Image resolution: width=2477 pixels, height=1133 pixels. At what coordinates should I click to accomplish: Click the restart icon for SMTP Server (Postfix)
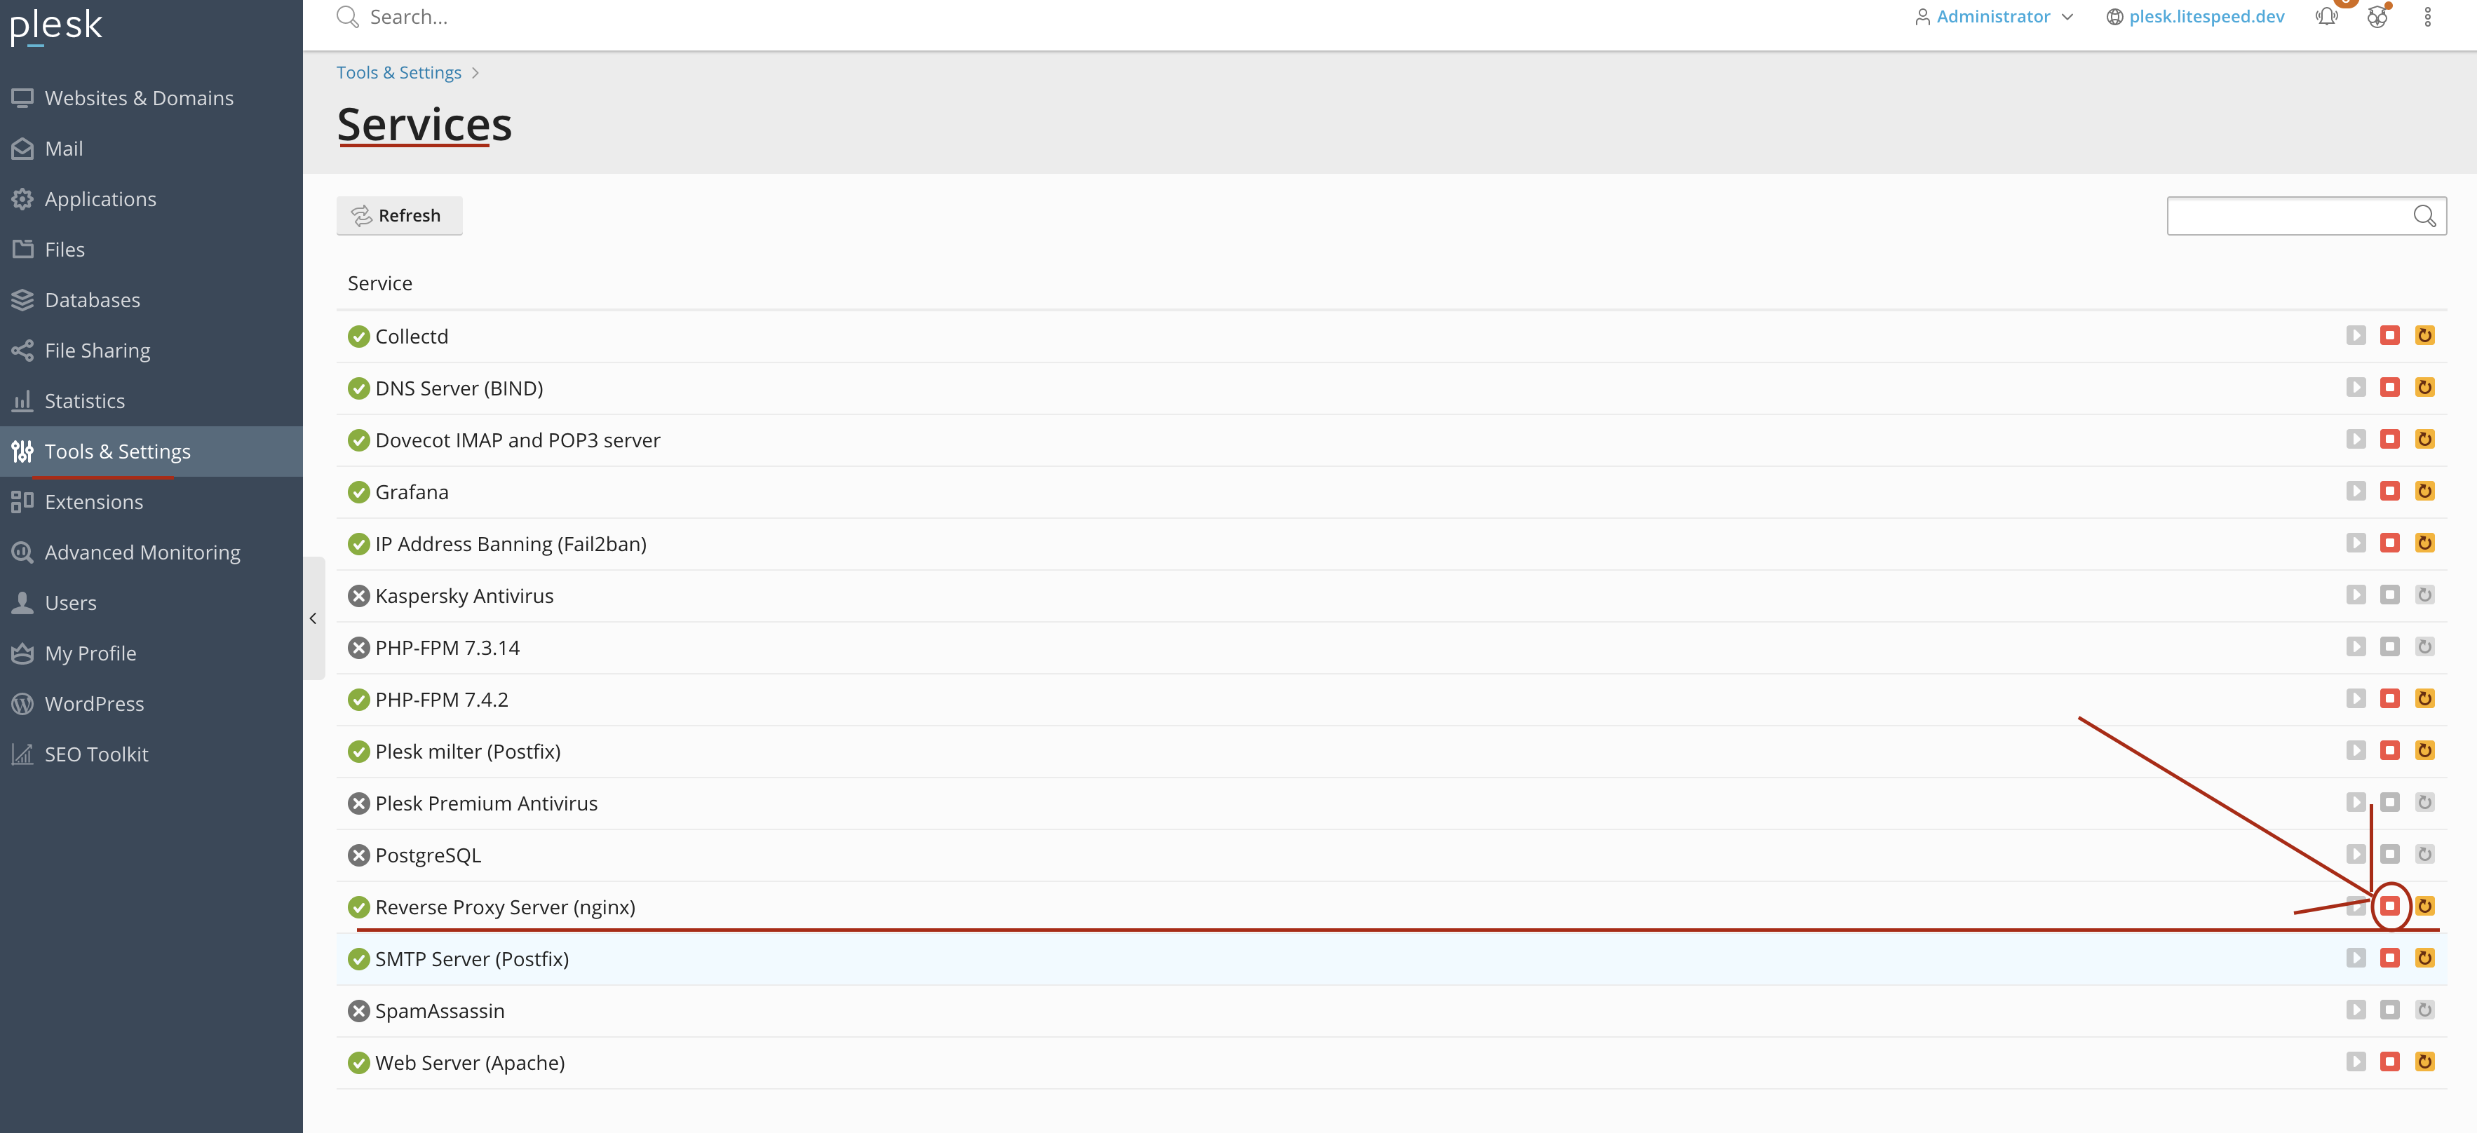(2425, 958)
